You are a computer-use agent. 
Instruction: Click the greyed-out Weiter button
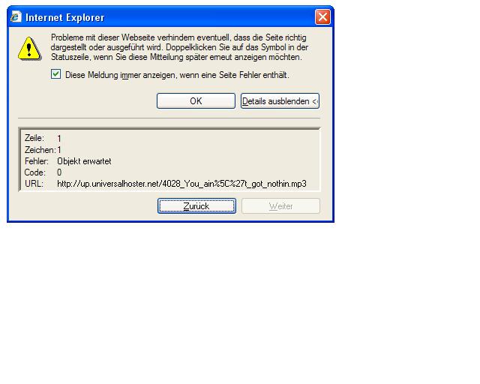point(280,206)
